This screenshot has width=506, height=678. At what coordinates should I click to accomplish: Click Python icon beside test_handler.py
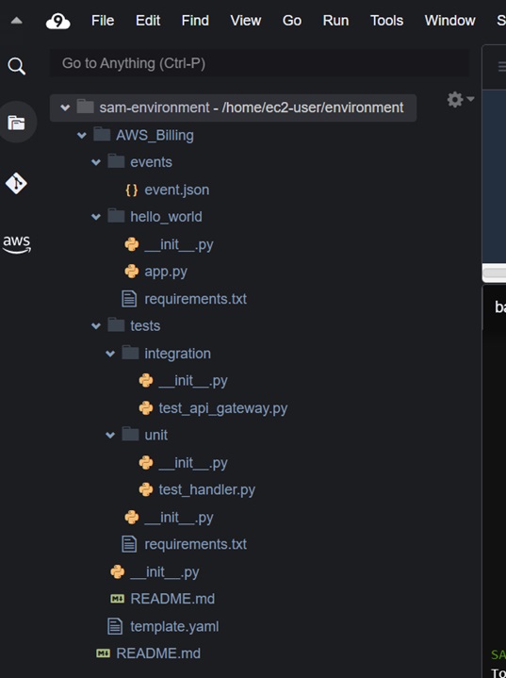tap(146, 489)
